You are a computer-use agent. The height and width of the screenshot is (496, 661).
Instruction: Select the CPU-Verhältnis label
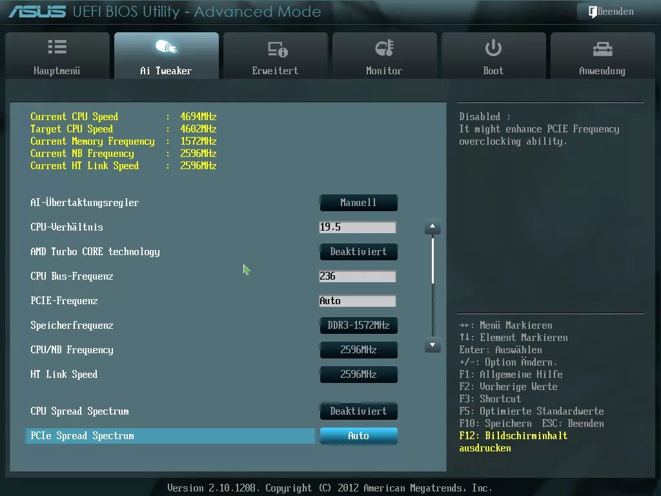pyautogui.click(x=66, y=227)
